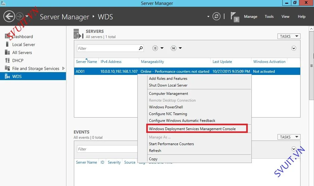Open Events TASKS dropdown
314x186 pixels.
[x=289, y=137]
